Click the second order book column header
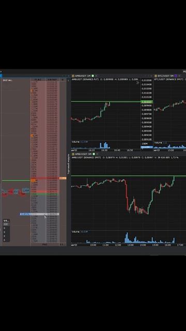 52,80
